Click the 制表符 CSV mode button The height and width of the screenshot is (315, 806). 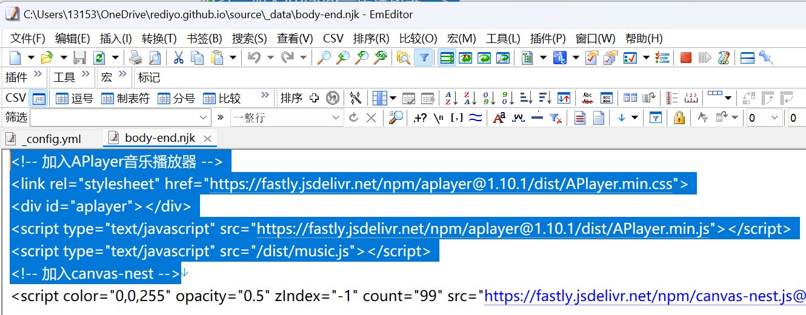click(x=125, y=98)
